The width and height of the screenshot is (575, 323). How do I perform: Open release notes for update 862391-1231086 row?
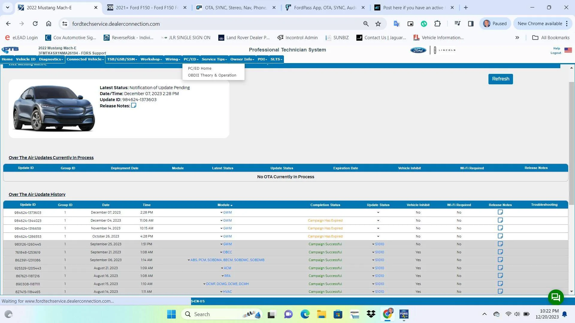(x=500, y=260)
